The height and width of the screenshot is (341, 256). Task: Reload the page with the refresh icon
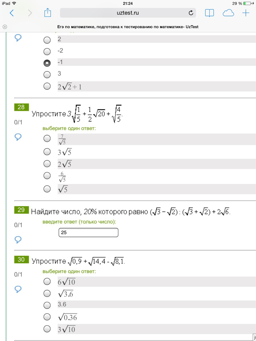point(191,13)
